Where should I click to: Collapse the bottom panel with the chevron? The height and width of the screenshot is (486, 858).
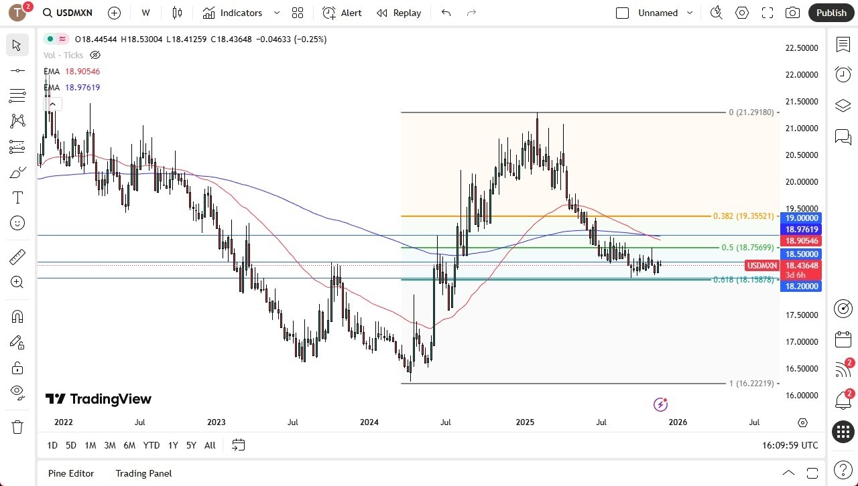tap(788, 472)
